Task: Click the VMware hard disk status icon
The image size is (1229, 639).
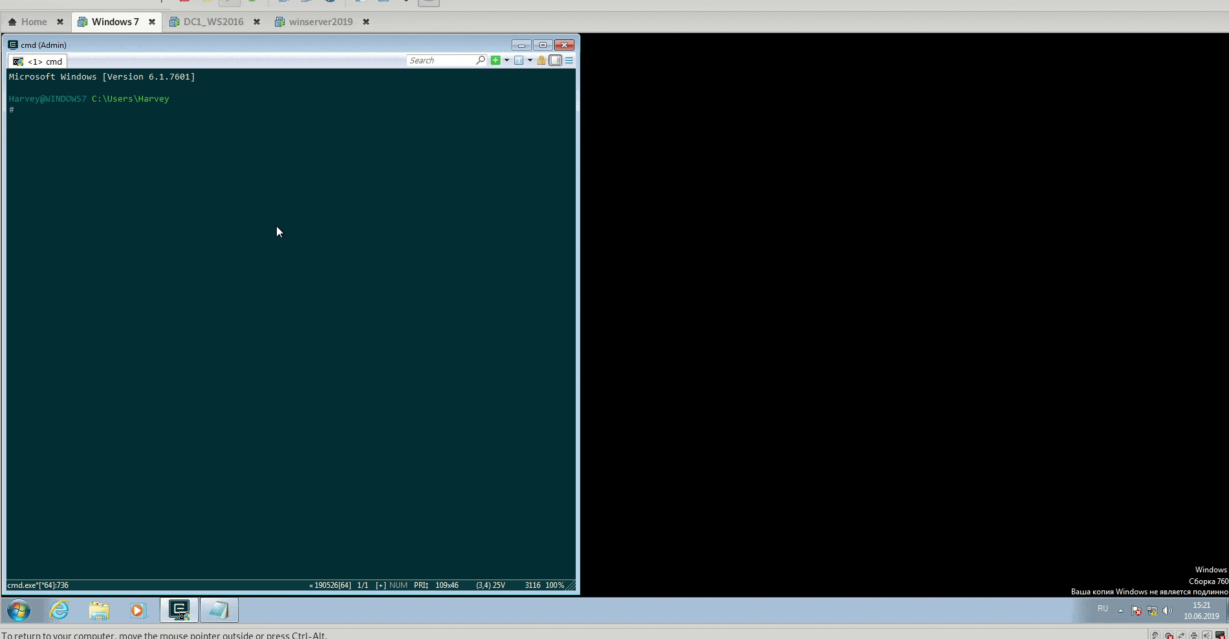Action: 1155,635
